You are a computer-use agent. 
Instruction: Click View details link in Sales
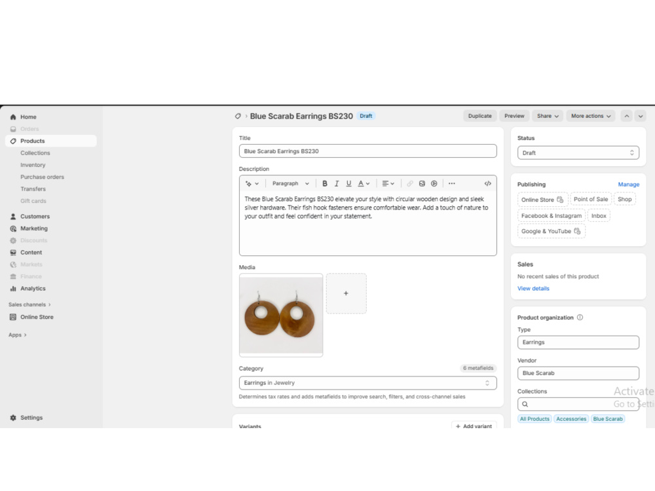pyautogui.click(x=533, y=289)
